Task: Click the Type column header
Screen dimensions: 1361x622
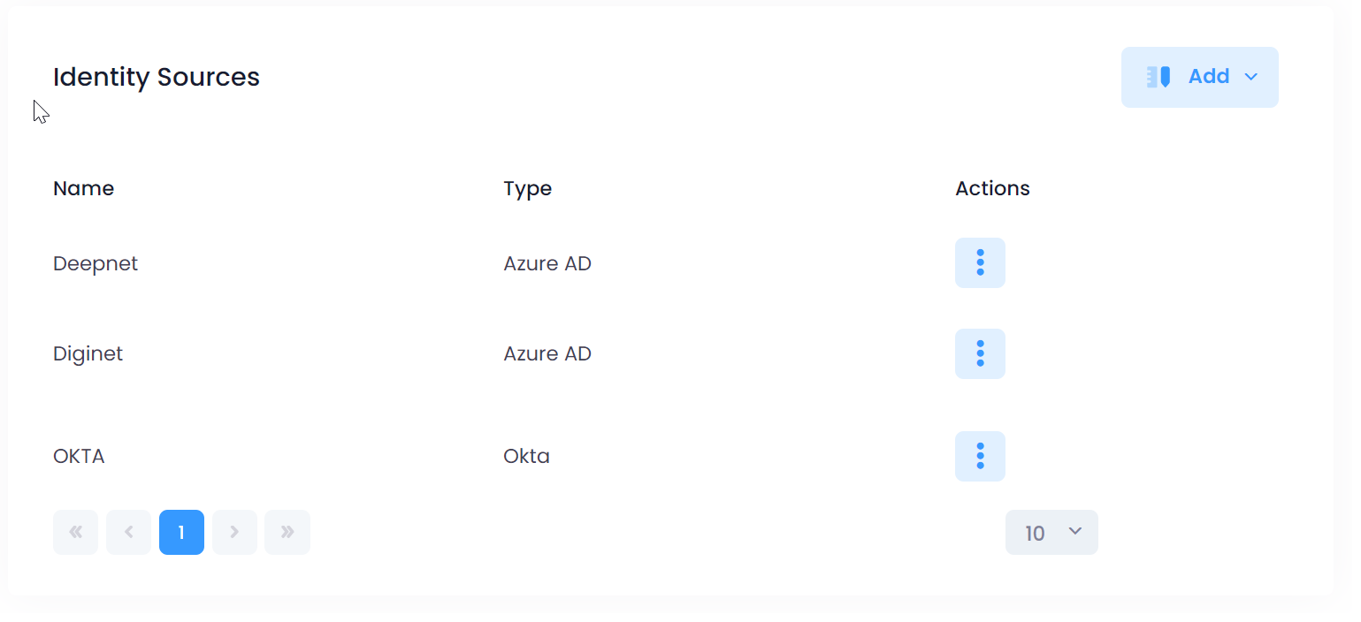Action: [x=528, y=188]
